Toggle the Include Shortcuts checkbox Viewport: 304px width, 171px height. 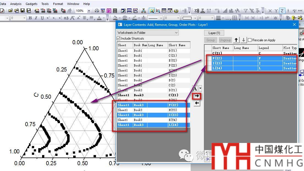(119, 38)
